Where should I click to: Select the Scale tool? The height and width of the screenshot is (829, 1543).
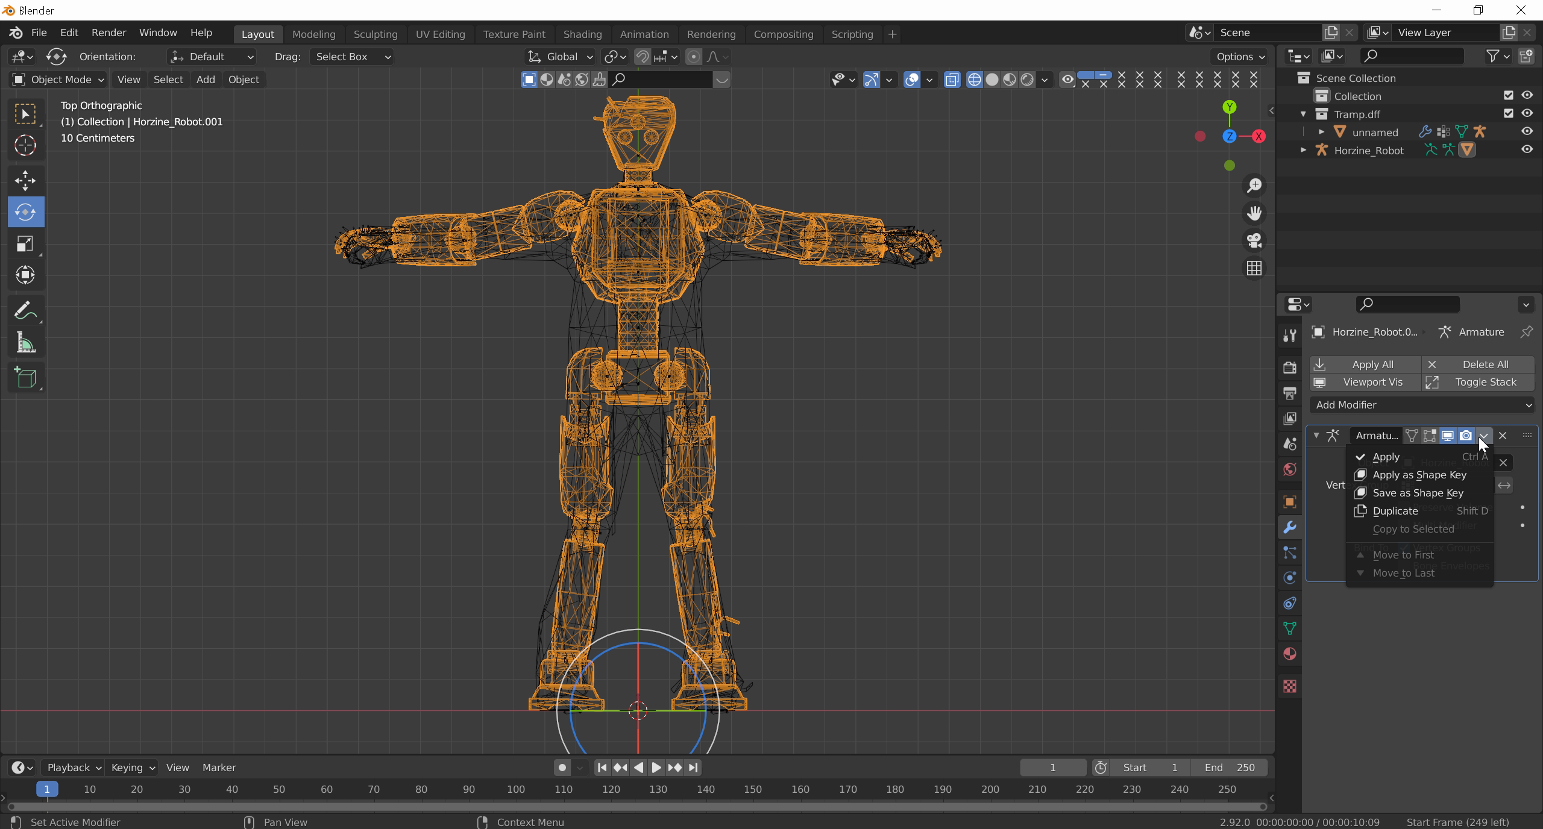coord(25,244)
